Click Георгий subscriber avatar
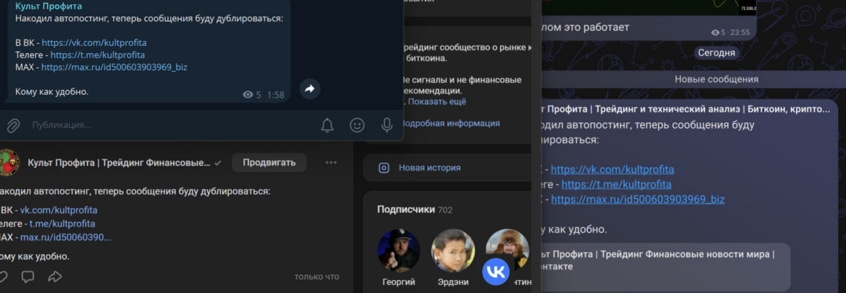The height and width of the screenshot is (293, 846). tap(398, 250)
